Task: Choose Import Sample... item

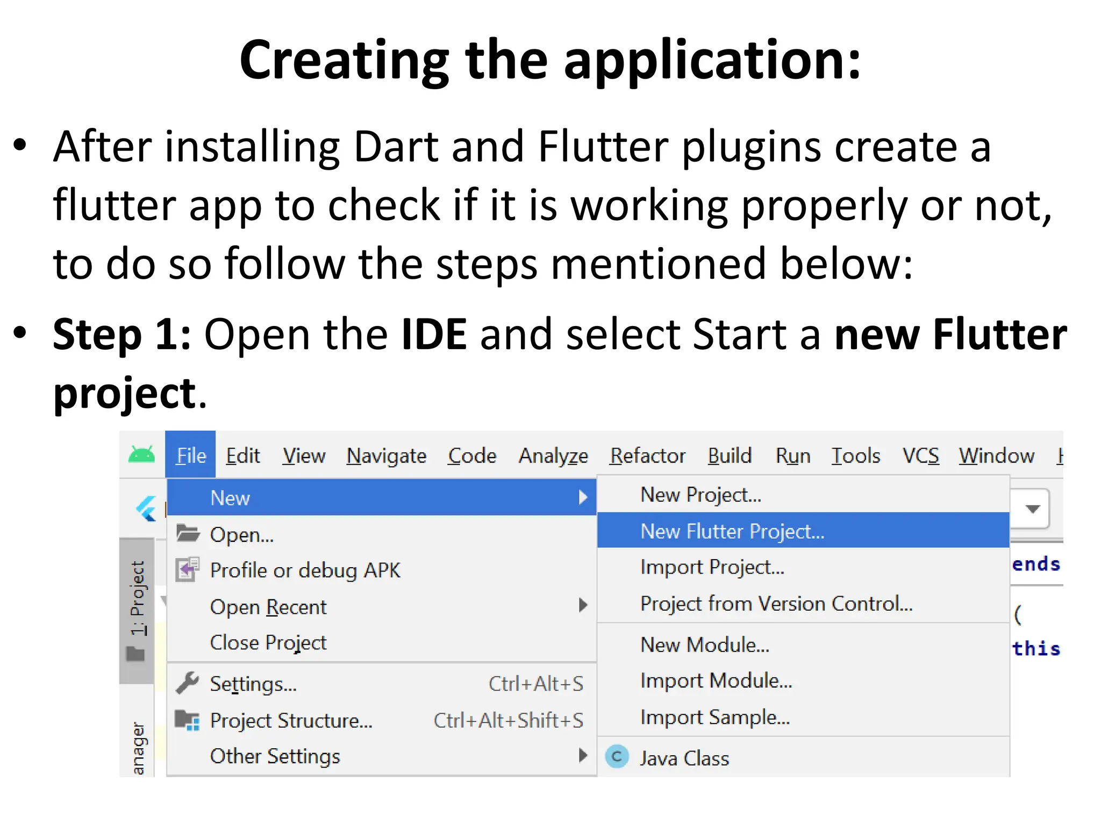Action: coord(803,717)
